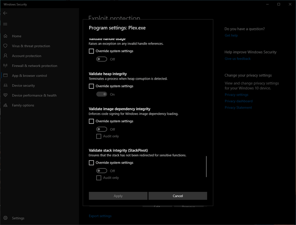Close the Windows Security window

(x=290, y=4)
